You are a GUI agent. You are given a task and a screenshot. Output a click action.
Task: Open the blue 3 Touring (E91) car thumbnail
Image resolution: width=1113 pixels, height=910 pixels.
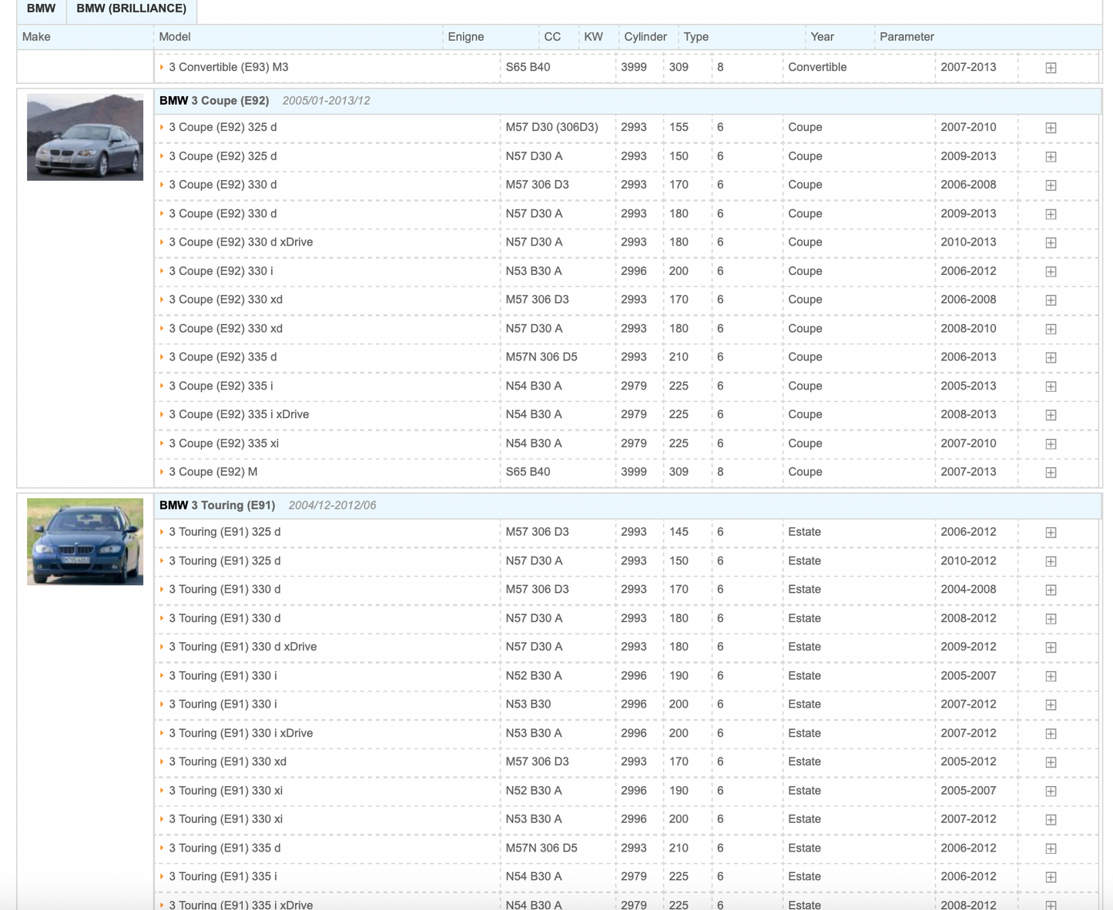tap(85, 541)
